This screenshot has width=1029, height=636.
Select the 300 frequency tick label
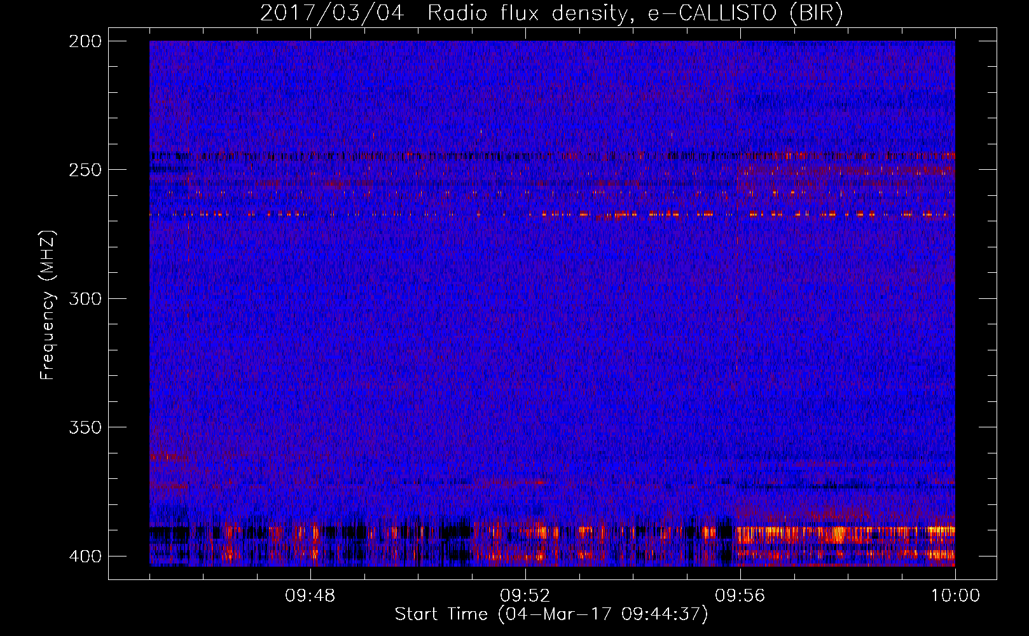pos(85,299)
